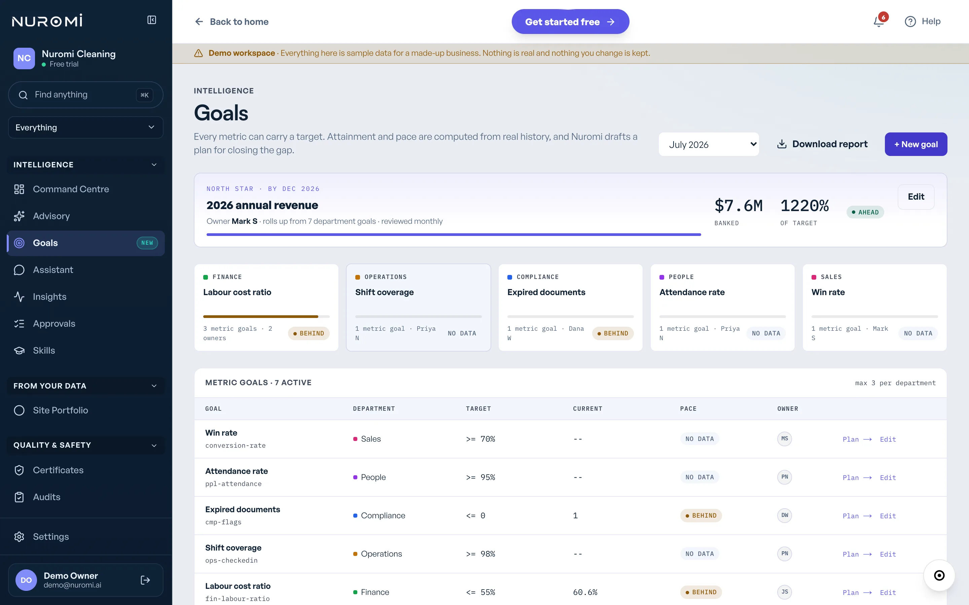Focus the Find anything search field
The image size is (969, 605).
click(x=86, y=95)
